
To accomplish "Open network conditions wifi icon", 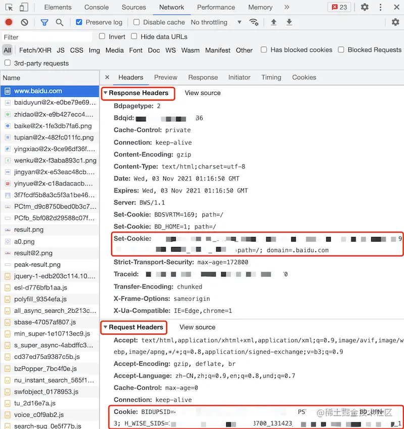I will pos(254,22).
